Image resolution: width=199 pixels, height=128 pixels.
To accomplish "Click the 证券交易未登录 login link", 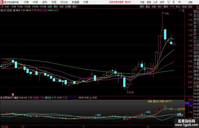I will tap(116, 2).
